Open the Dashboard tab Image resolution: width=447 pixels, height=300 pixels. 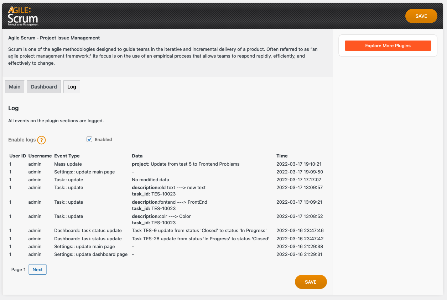[44, 87]
